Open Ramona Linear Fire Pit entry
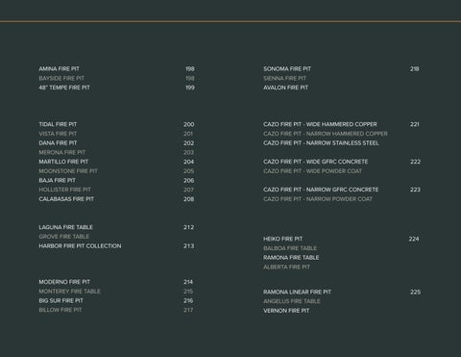Screen dimensions: 461x357 coord(297,293)
